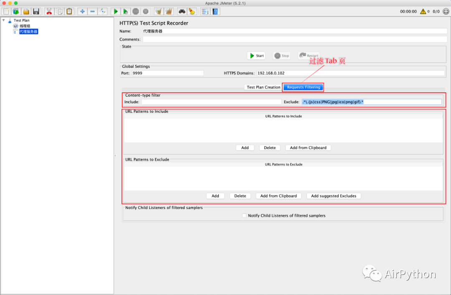Clear all results with double broom
The height and width of the screenshot is (295, 451).
click(169, 12)
